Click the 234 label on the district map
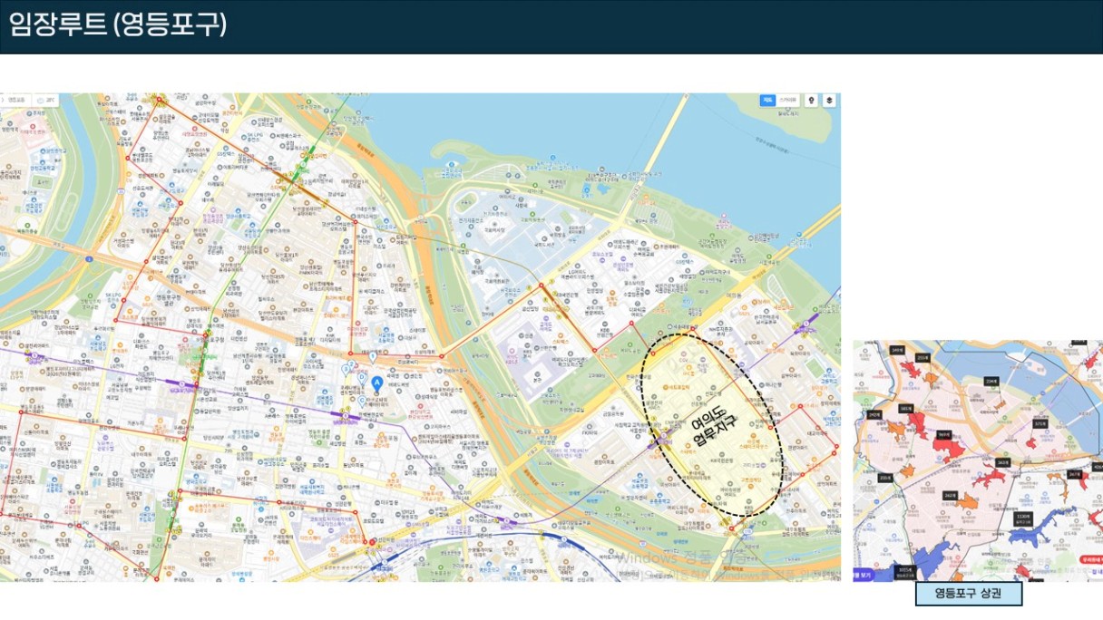Screen dimensions: 1103x620 click(x=991, y=382)
